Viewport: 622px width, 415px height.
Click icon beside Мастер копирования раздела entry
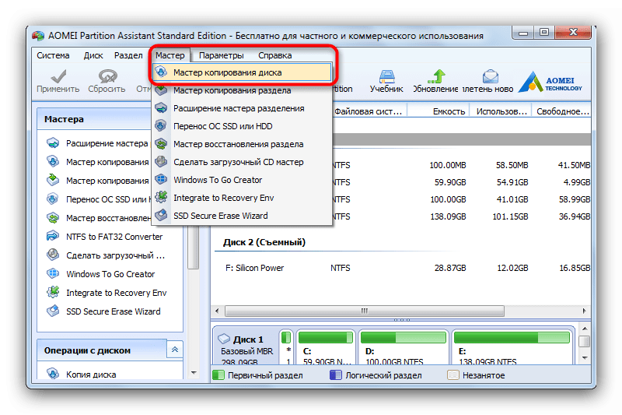[x=161, y=90]
